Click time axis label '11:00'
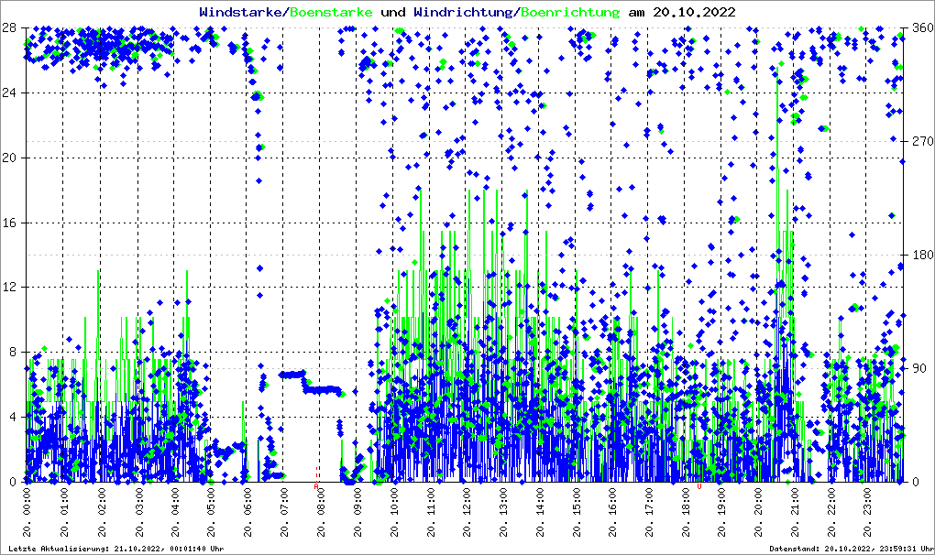This screenshot has width=935, height=555. click(x=431, y=503)
